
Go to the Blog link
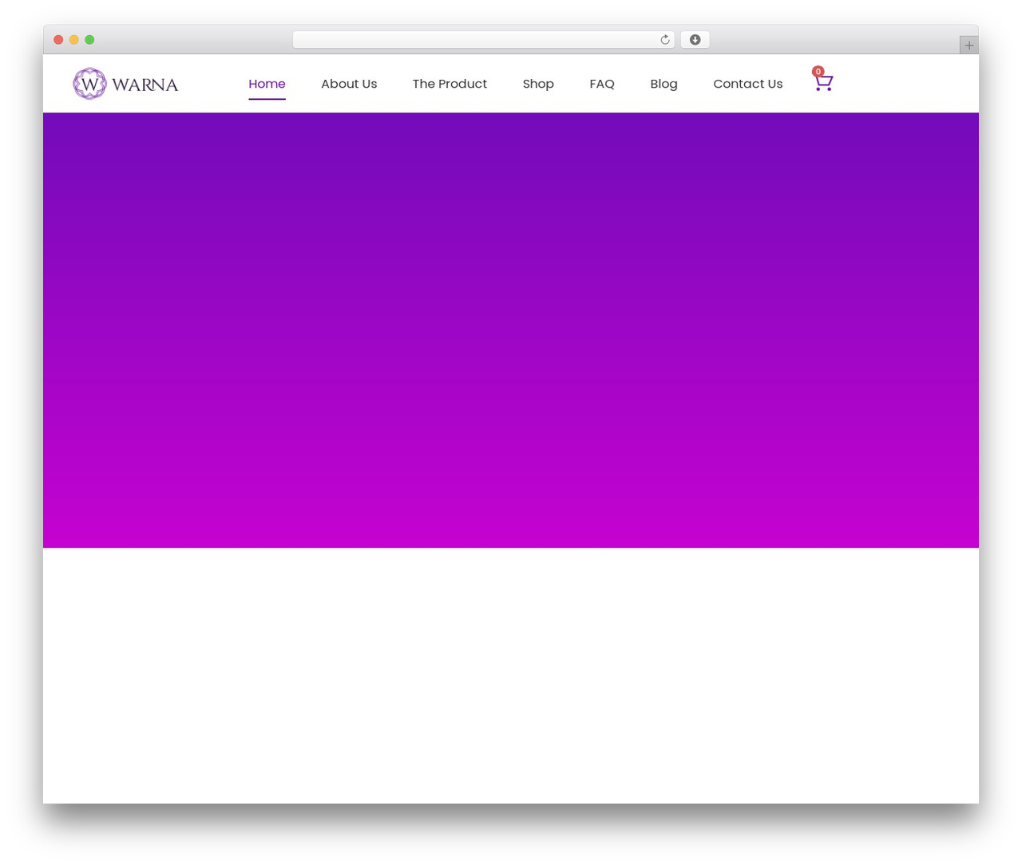pyautogui.click(x=664, y=84)
